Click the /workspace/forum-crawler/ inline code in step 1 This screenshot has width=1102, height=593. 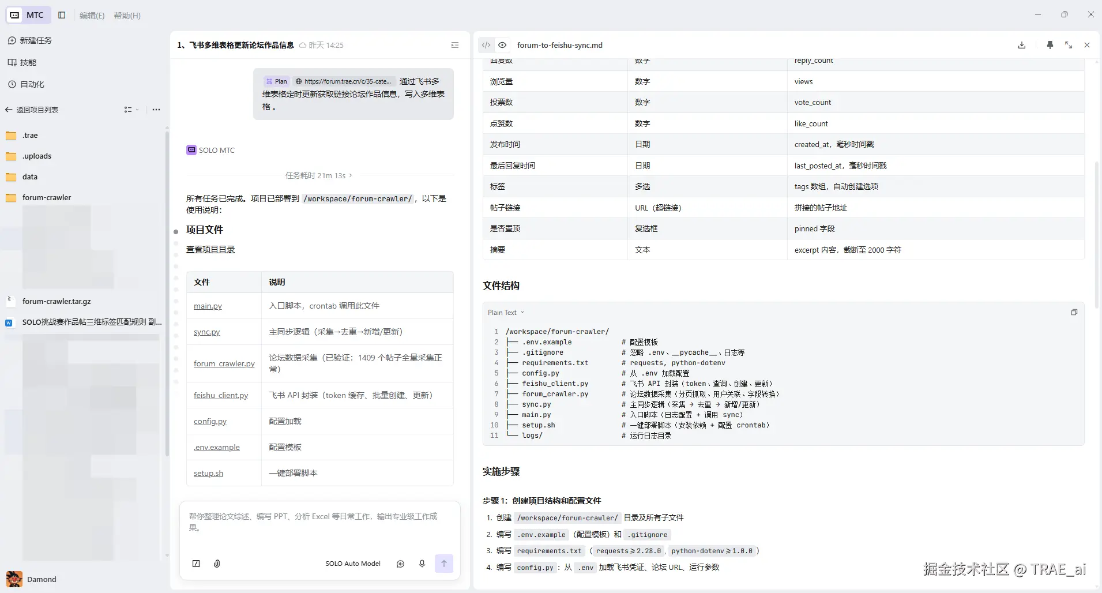[x=567, y=518]
